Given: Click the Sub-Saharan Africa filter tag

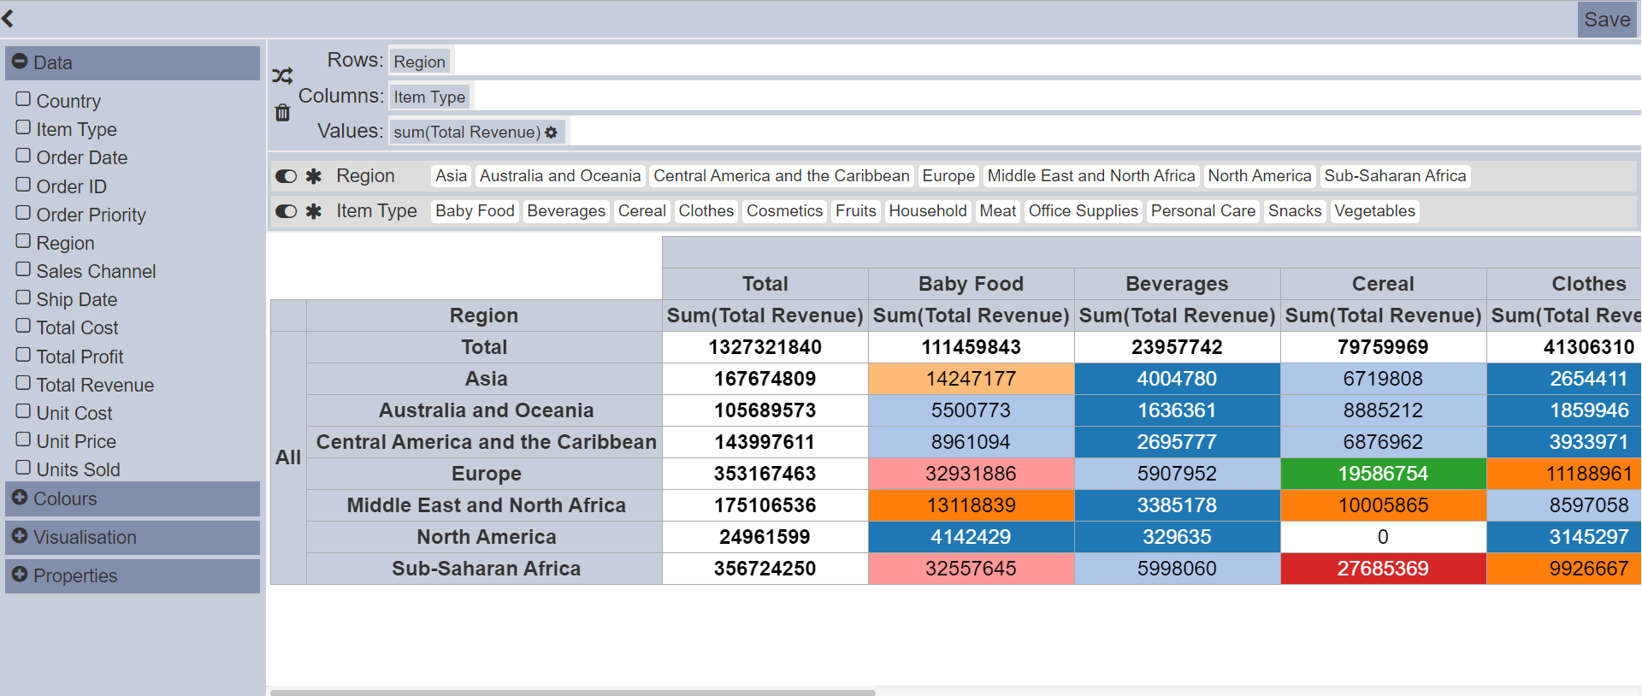Looking at the screenshot, I should click(x=1395, y=176).
